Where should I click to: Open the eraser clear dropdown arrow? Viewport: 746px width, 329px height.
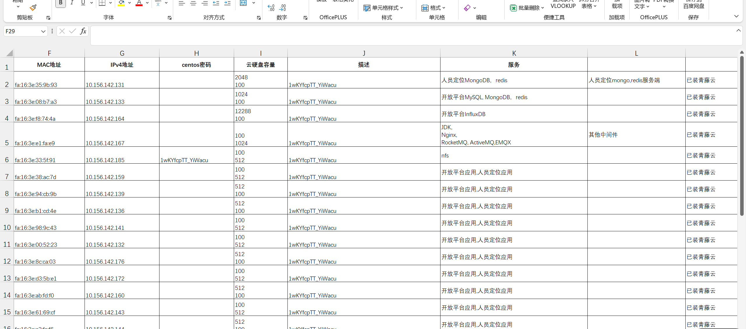click(475, 8)
